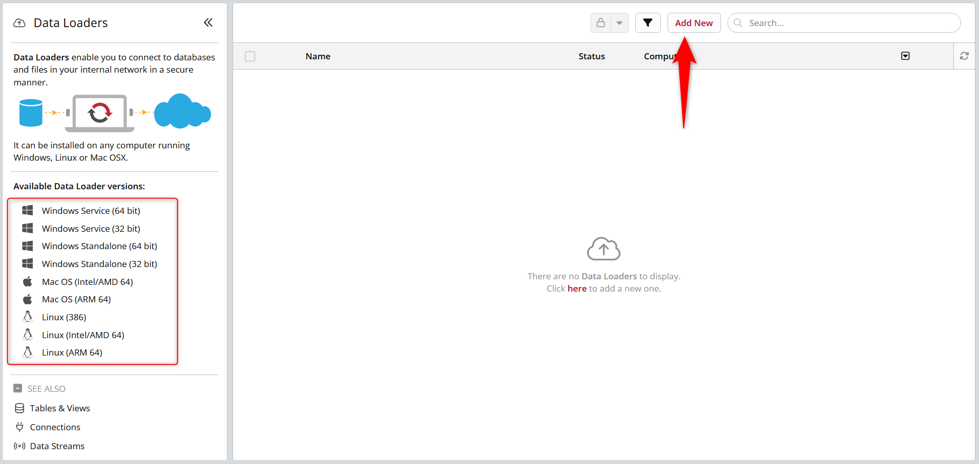Screen dimensions: 979x464
Task: Click broadcast icon beside Data Streams
Action: (x=19, y=446)
